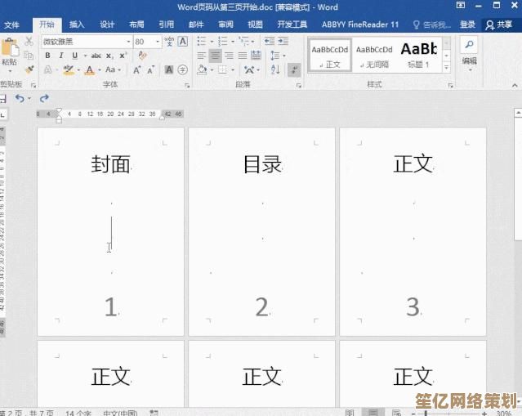Center-align the paragraph
Viewport: 522px width, 416px height.
pos(215,56)
